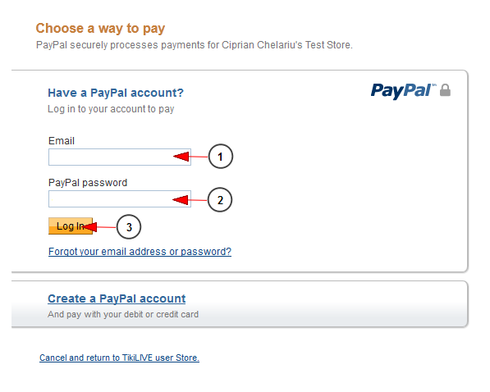Focus the PayPal password field
This screenshot has width=490, height=392.
click(120, 199)
